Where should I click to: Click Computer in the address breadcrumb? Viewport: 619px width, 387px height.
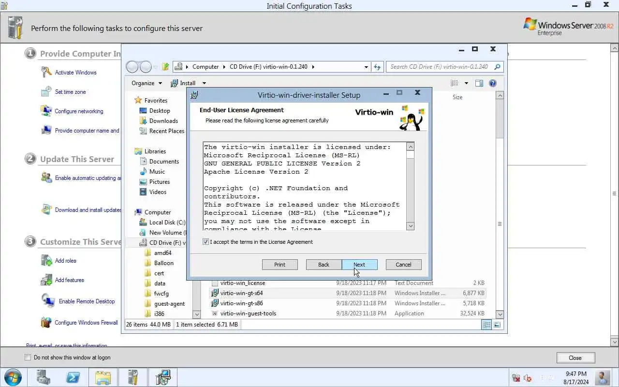(206, 67)
